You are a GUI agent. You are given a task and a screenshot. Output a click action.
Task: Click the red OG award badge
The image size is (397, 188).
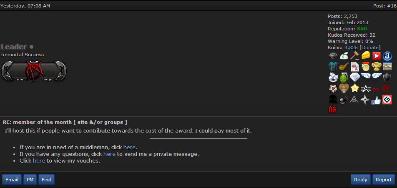[x=332, y=110]
